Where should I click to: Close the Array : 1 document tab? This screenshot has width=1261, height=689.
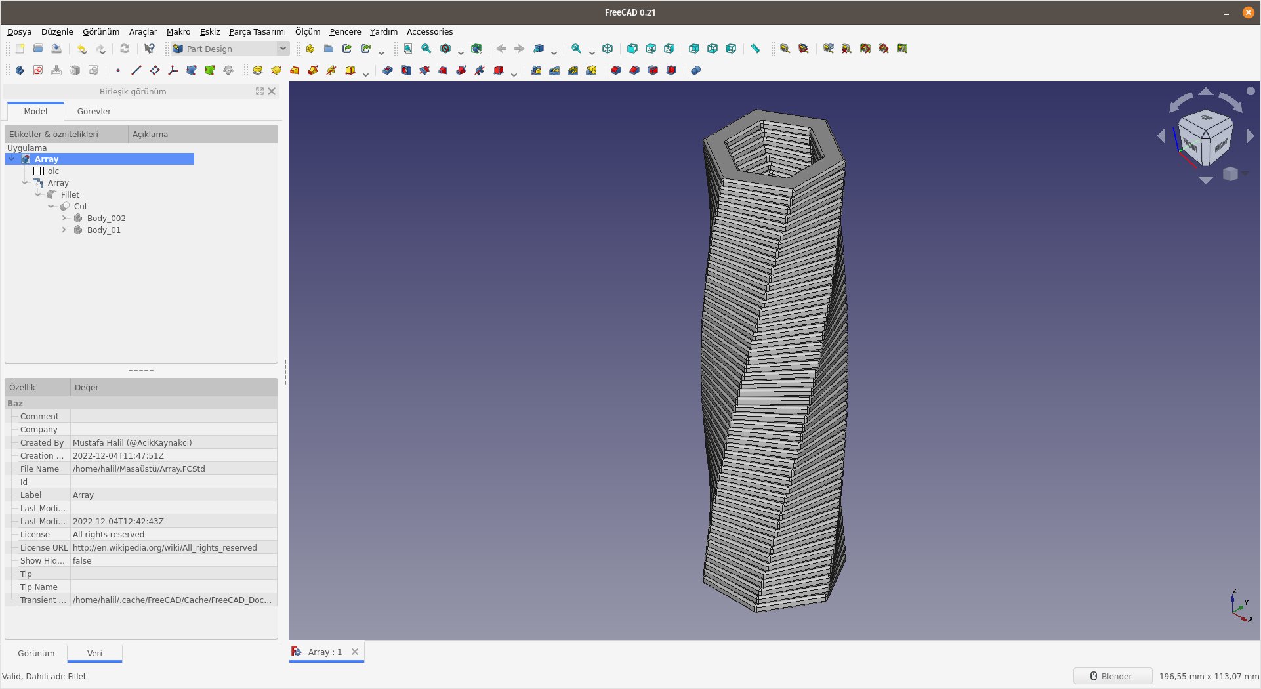click(x=355, y=652)
